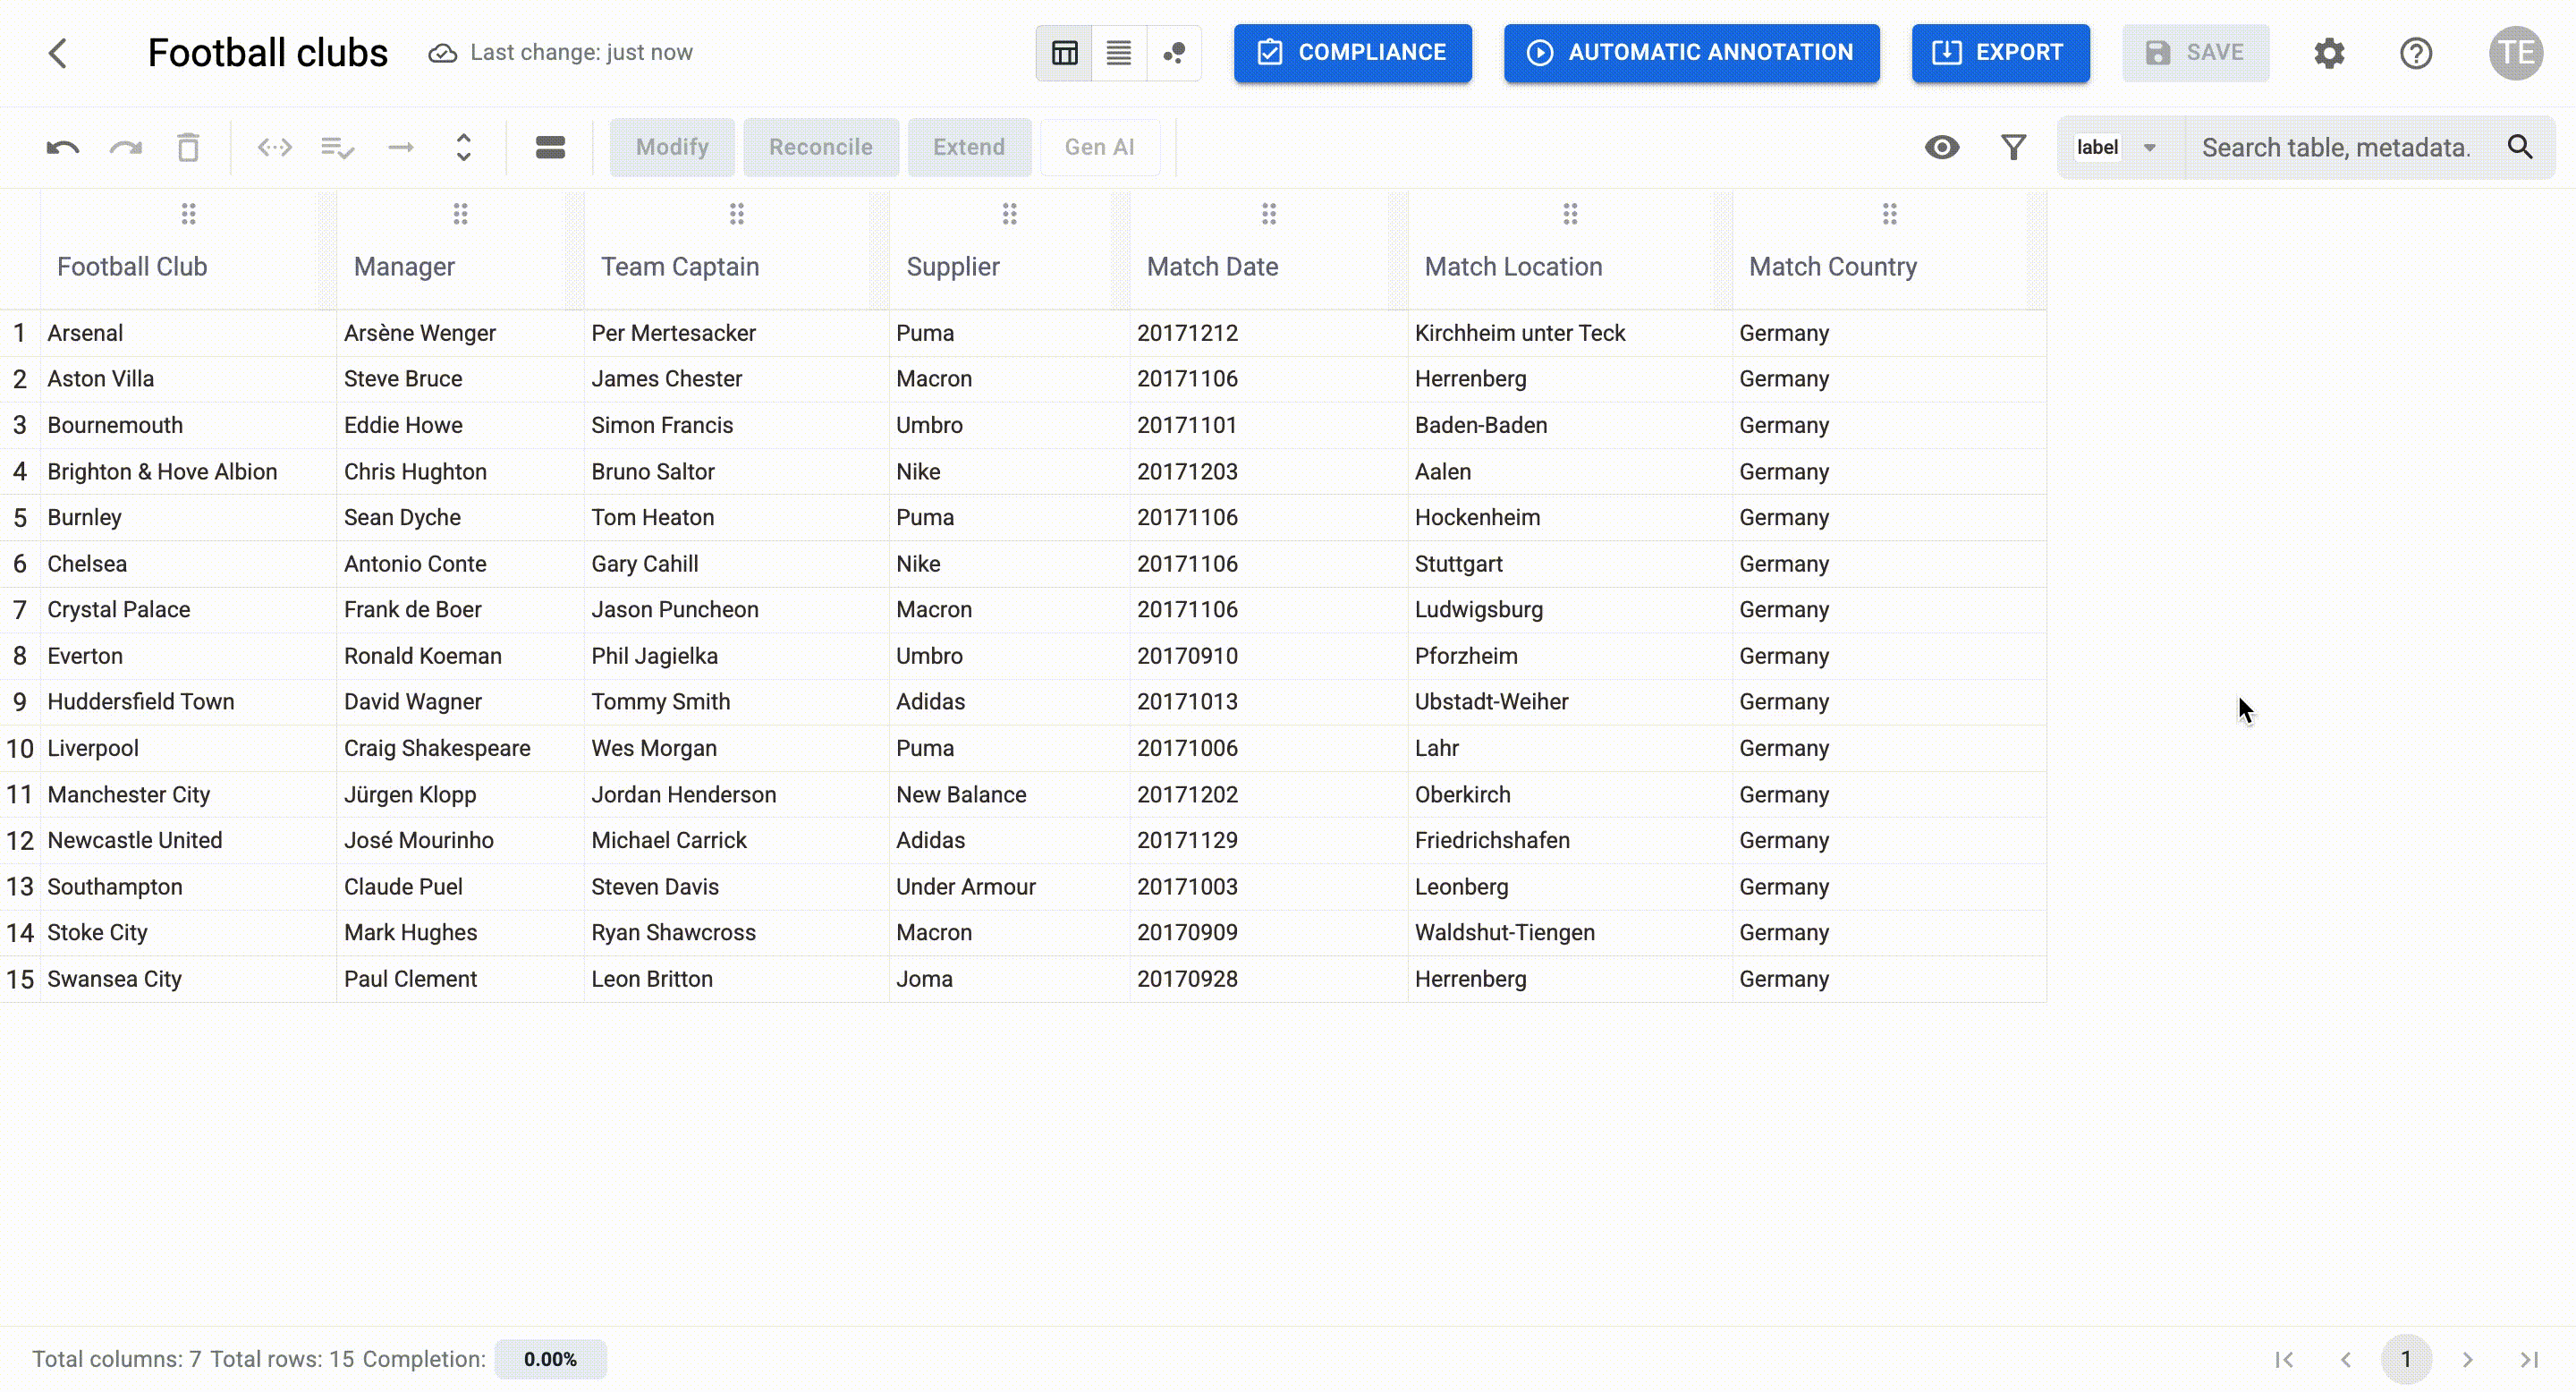The height and width of the screenshot is (1392, 2576).
Task: Open the TE user avatar
Action: coord(2516,53)
